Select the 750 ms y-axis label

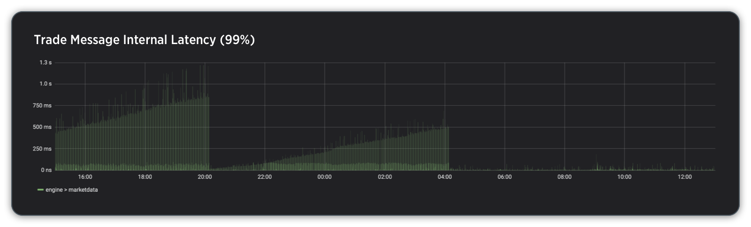click(42, 106)
